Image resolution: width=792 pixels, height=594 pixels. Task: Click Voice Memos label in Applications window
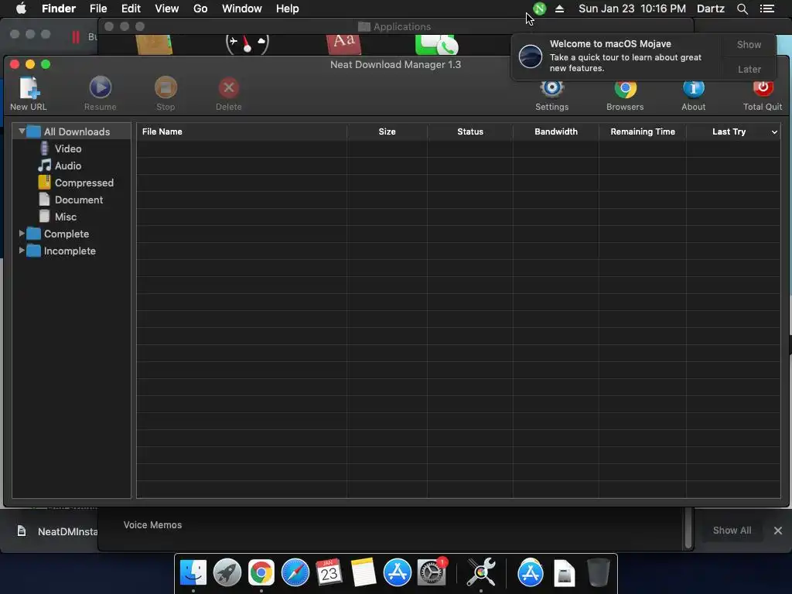[152, 525]
